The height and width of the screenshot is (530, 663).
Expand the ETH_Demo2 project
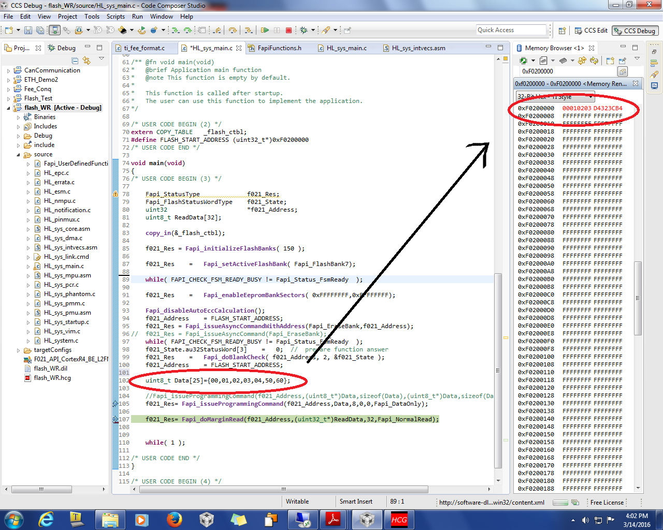[9, 80]
